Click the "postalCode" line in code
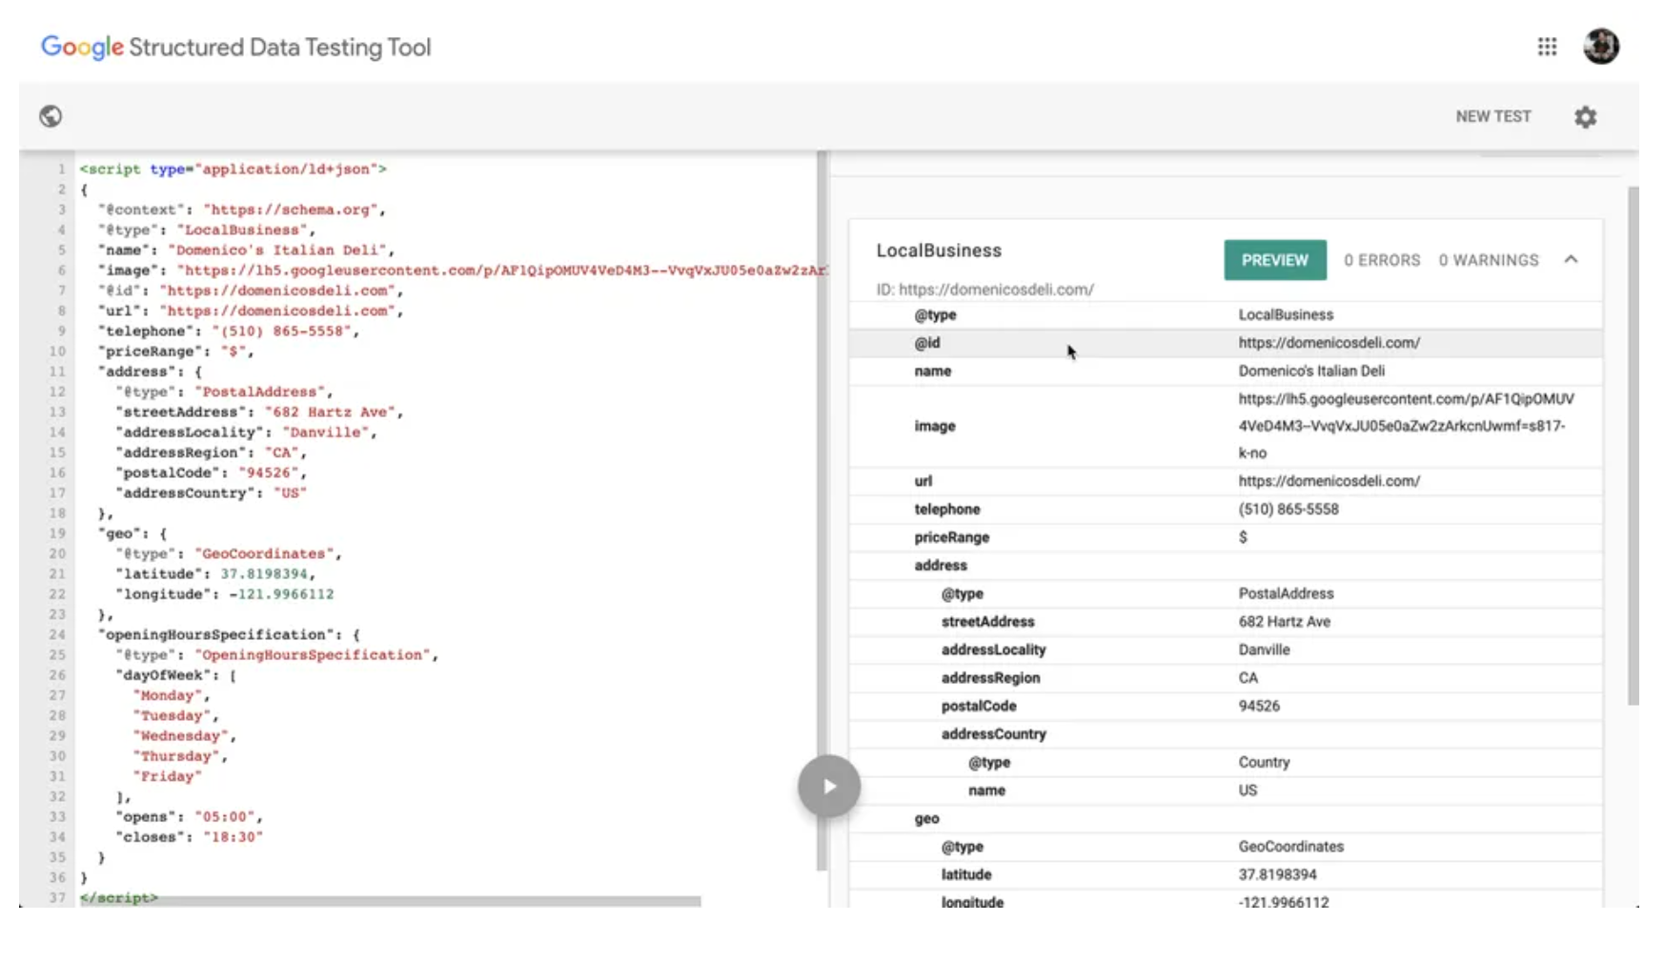 point(211,472)
